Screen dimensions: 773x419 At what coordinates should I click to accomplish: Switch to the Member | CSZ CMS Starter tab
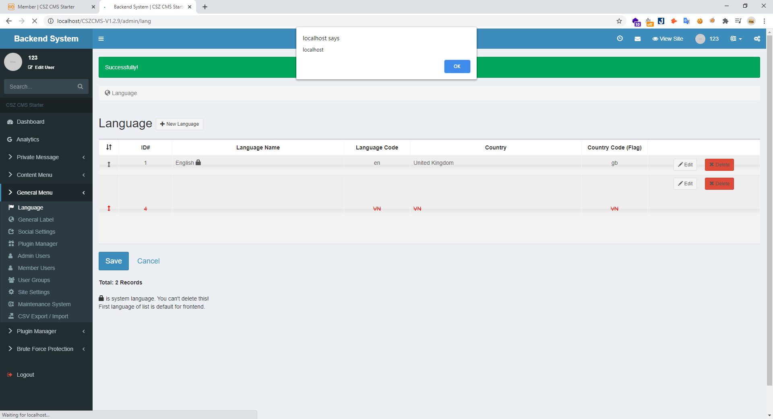coord(50,7)
